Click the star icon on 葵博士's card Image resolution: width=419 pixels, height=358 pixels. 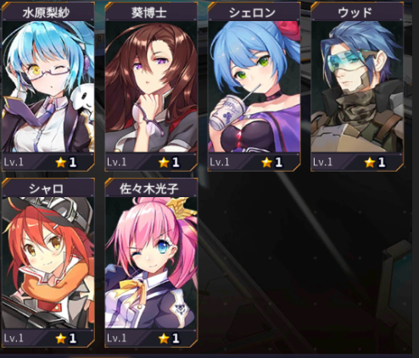tap(164, 162)
